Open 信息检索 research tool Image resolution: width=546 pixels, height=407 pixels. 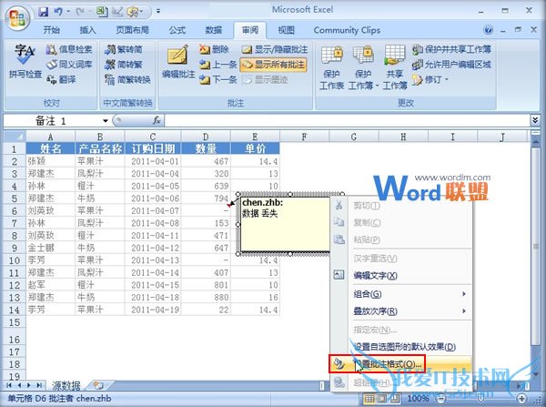click(69, 49)
